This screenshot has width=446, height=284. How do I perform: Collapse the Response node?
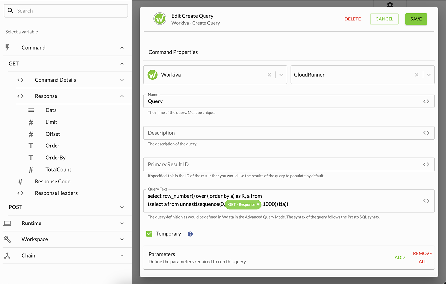tap(122, 96)
